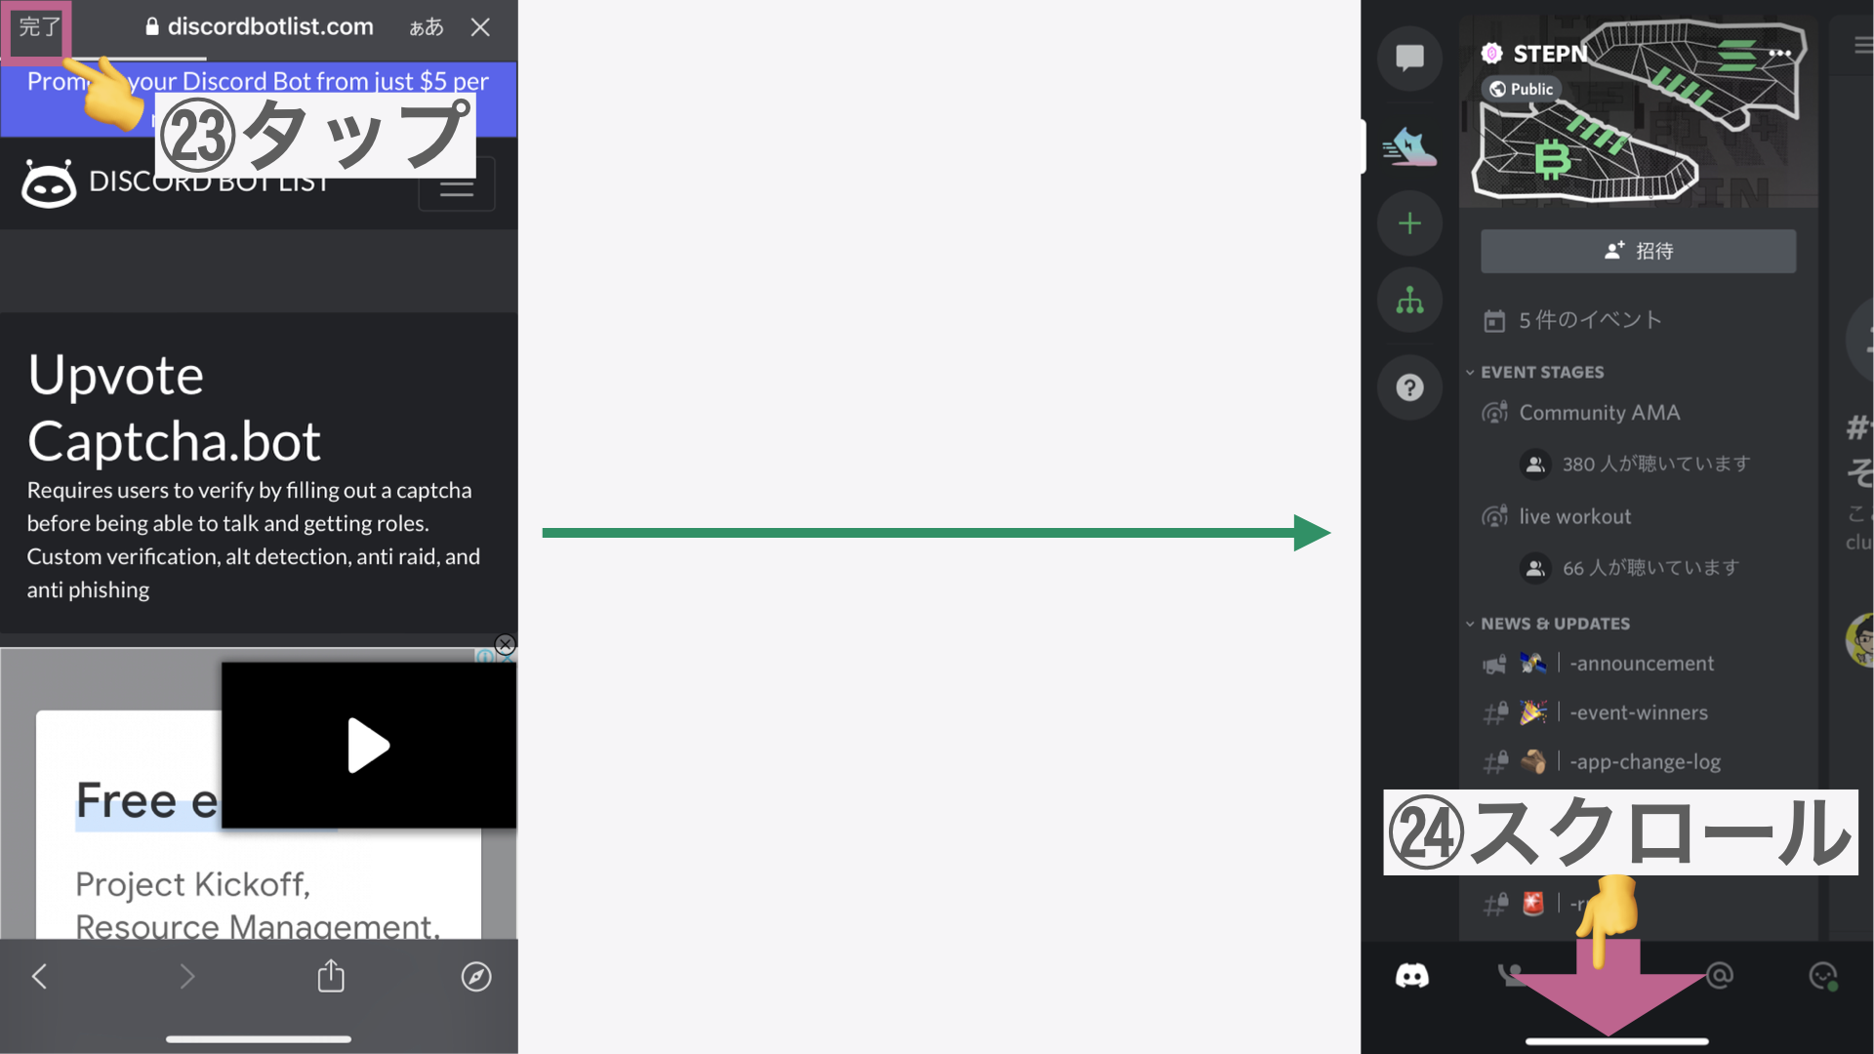
Task: Click the Public server badge
Action: coord(1522,89)
